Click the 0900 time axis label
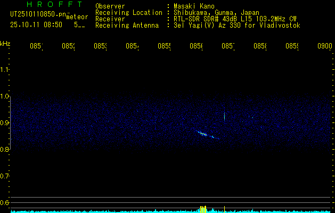The height and width of the screenshot is (213, 335). click(x=325, y=46)
